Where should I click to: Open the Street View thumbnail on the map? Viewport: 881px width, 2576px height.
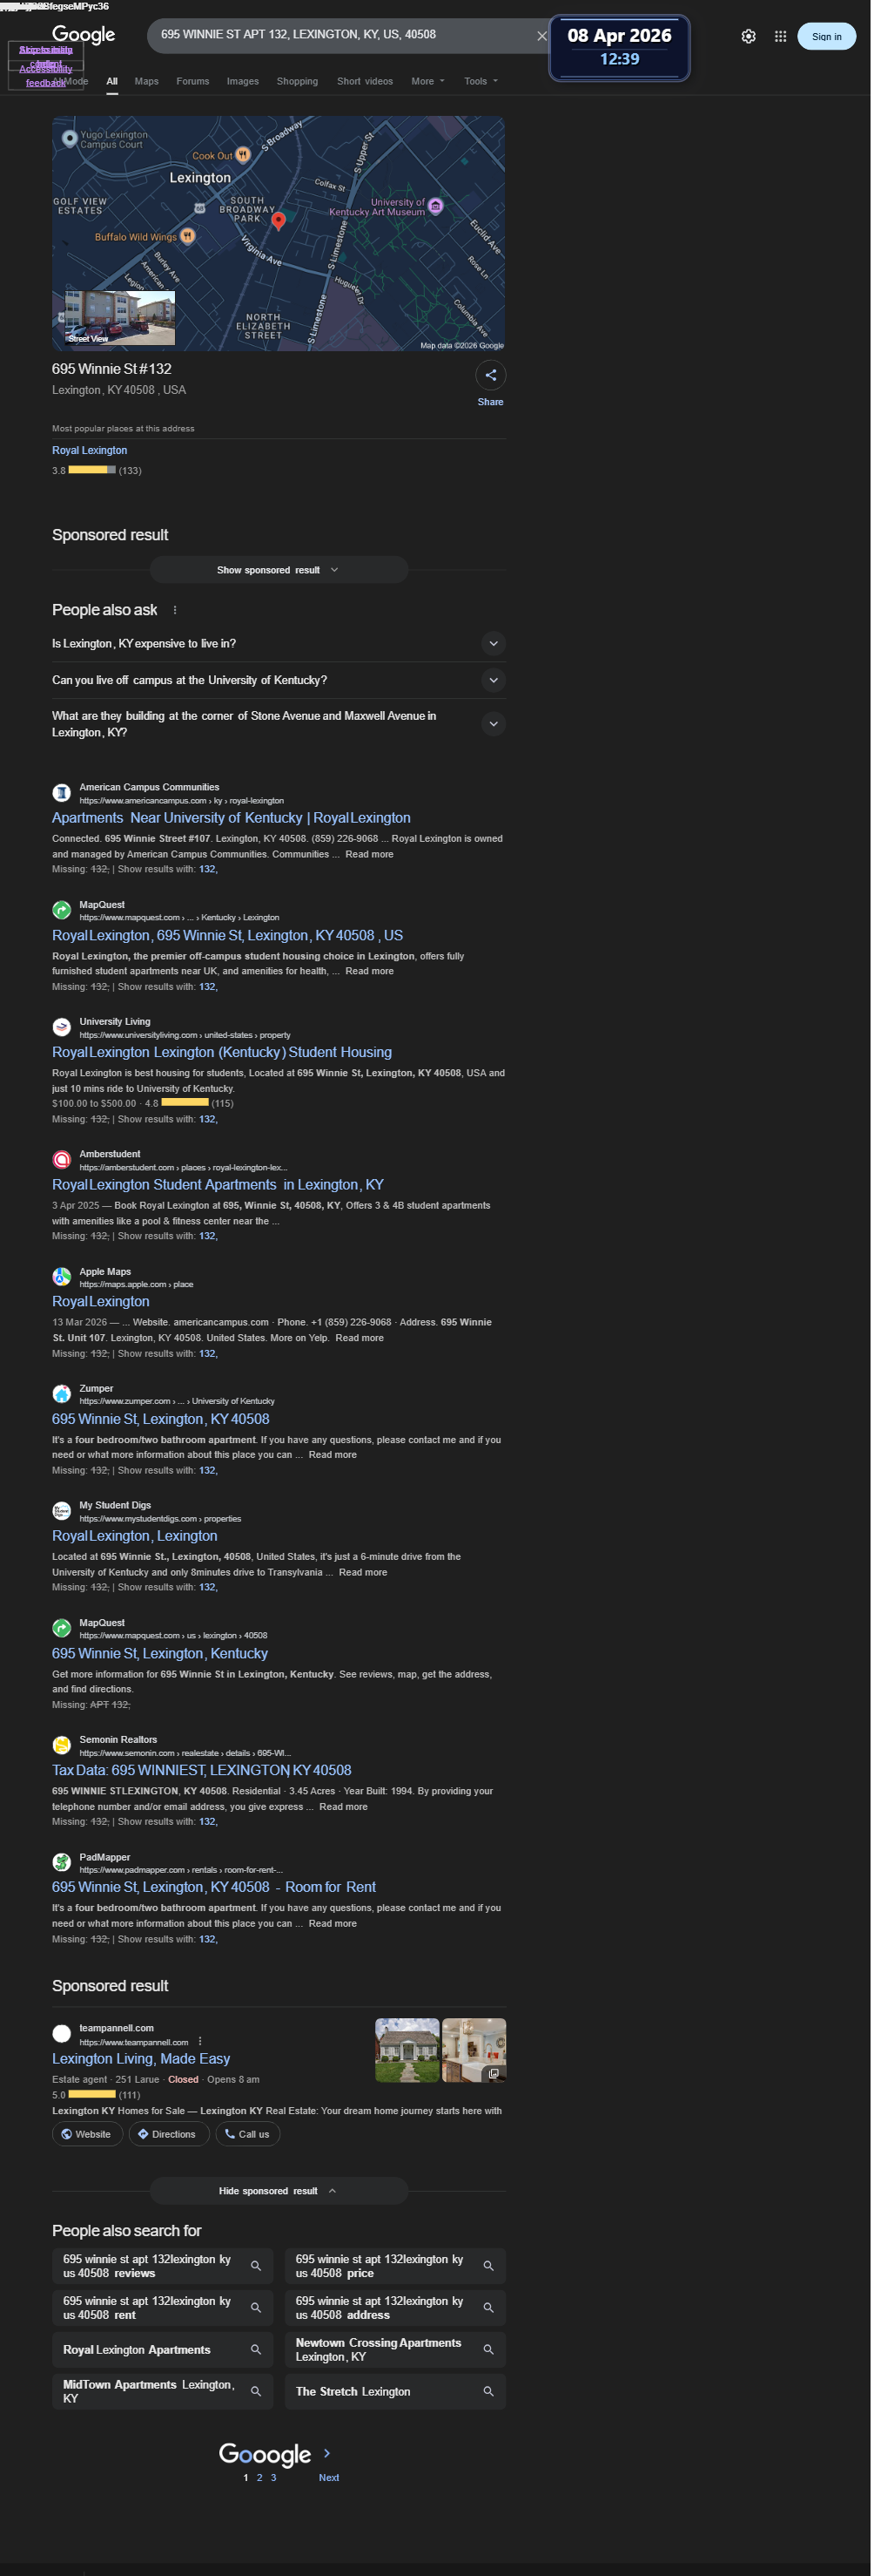(x=120, y=318)
